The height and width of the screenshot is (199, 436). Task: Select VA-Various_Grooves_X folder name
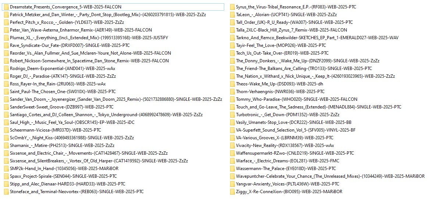285,138
